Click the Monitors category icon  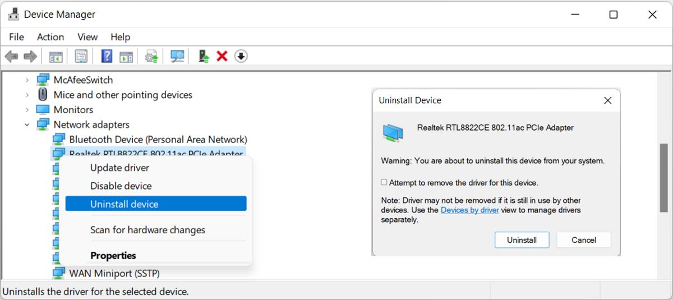[43, 110]
